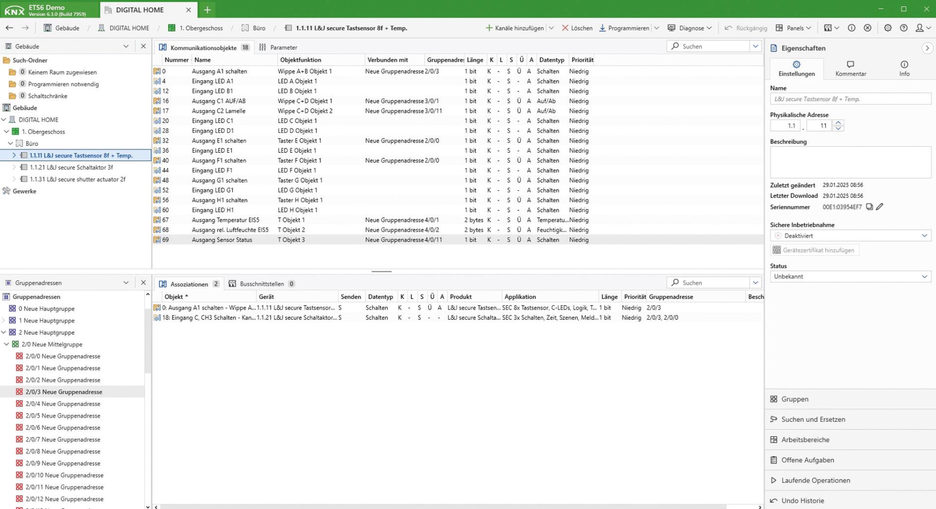Click the Löschen button

tap(577, 28)
